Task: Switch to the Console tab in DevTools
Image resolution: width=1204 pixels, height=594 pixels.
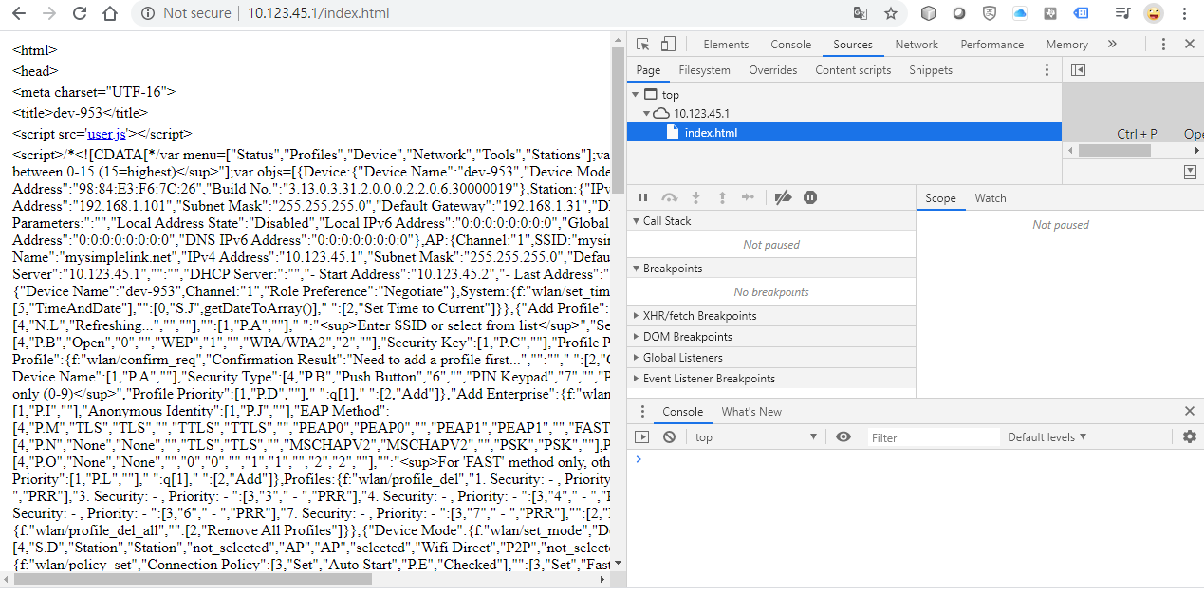Action: (790, 44)
